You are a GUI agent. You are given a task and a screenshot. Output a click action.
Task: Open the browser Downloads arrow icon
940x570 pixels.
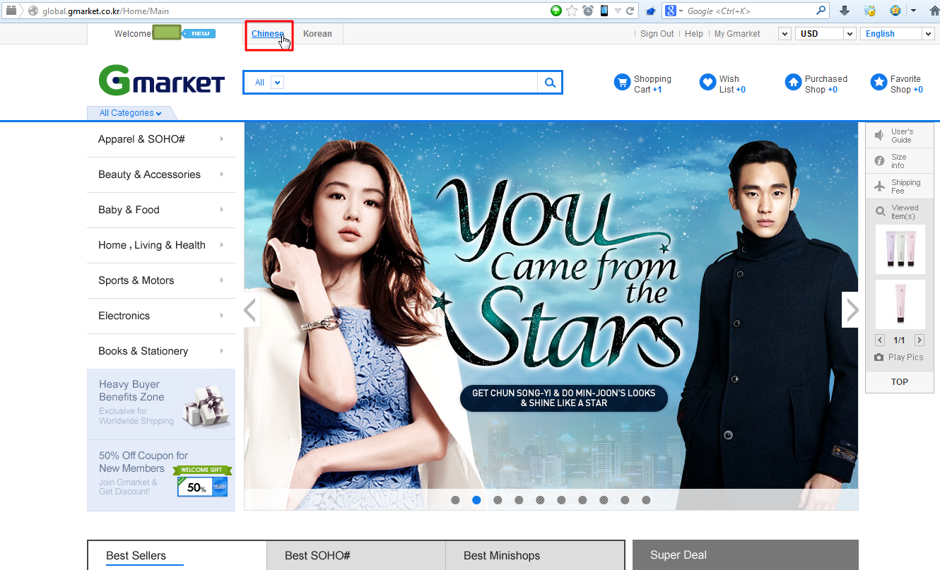point(845,11)
